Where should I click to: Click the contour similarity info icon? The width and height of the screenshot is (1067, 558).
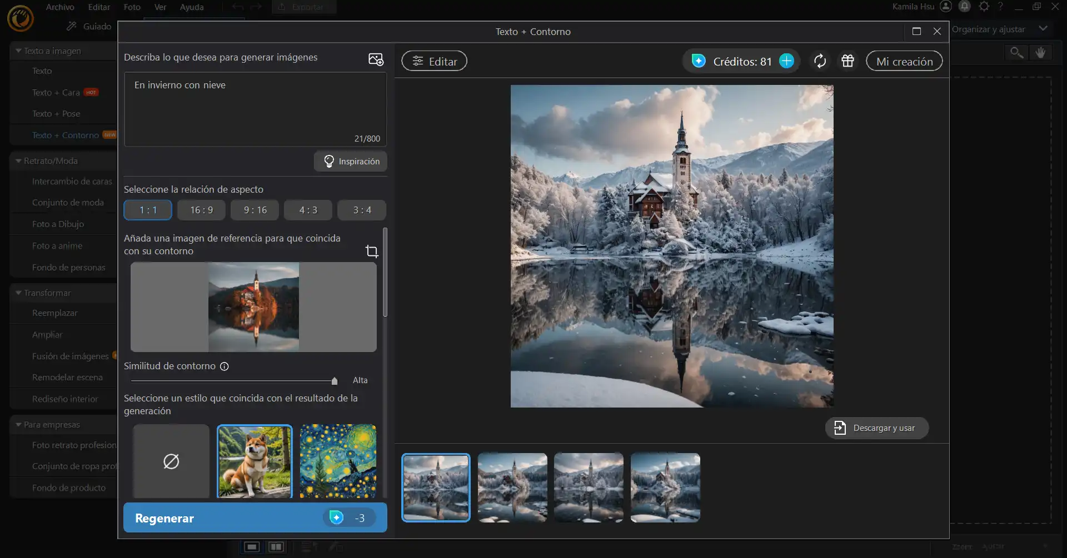225,366
